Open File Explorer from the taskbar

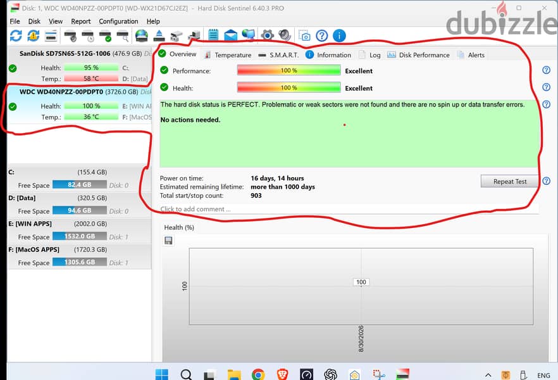tap(234, 375)
